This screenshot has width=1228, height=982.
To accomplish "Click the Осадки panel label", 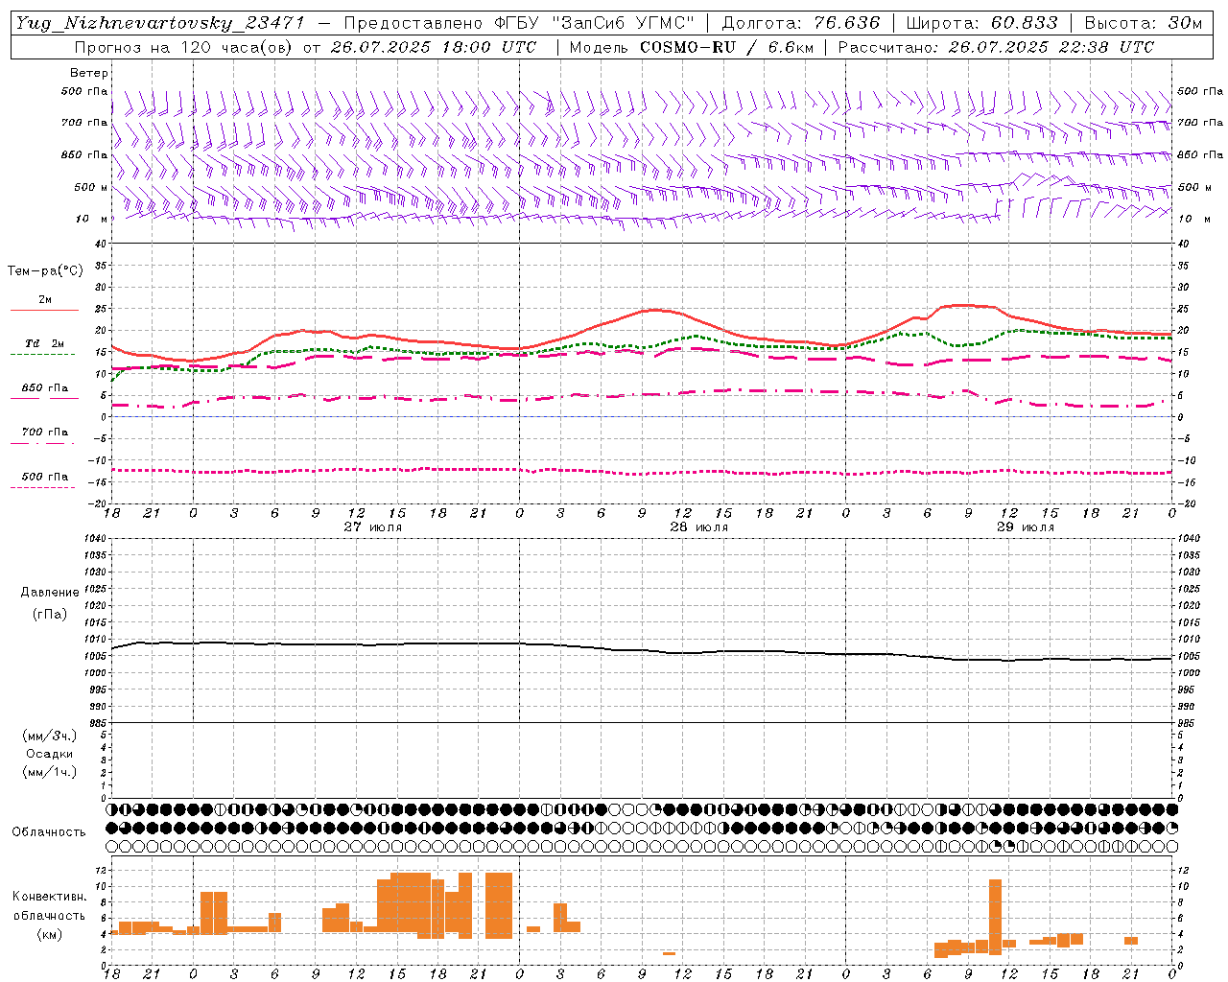I will point(50,754).
